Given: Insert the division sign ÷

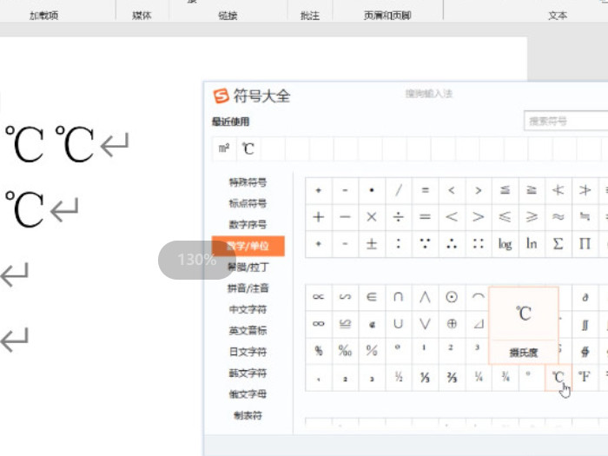Looking at the screenshot, I should 399,217.
